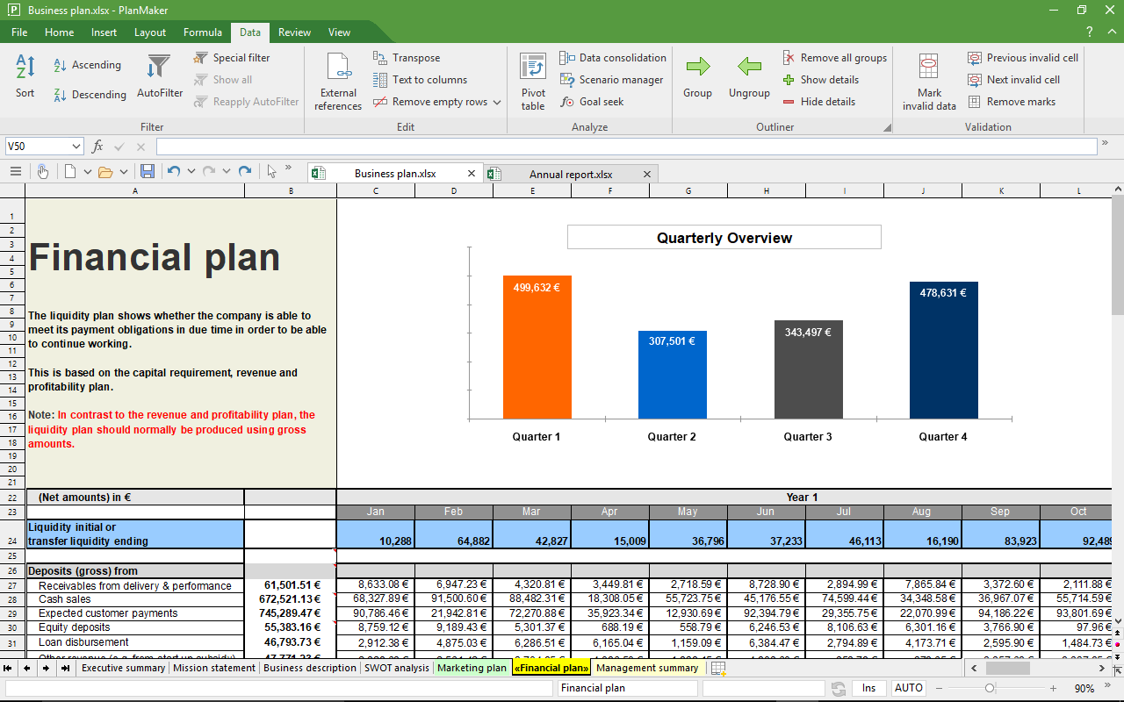This screenshot has width=1124, height=702.
Task: Save document with the floppy disk icon
Action: [148, 172]
